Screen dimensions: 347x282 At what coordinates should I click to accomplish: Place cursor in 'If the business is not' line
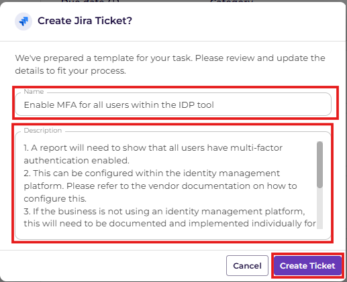(x=164, y=212)
